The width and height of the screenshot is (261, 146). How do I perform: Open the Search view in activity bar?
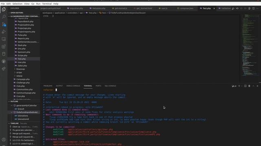(x=4, y=17)
